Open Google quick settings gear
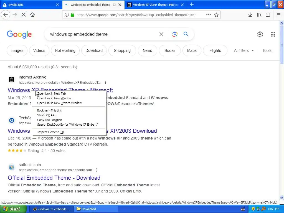Viewport: 284px width, 213px height. pos(260,34)
